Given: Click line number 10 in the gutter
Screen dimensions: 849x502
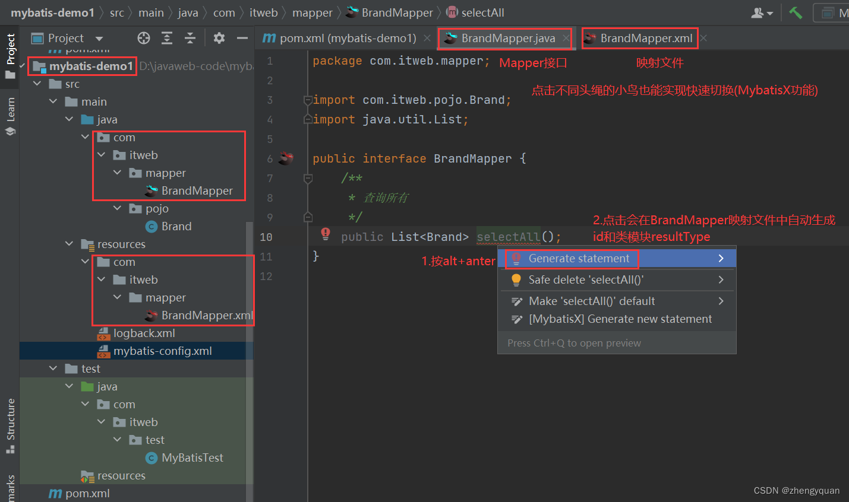Looking at the screenshot, I should click(x=266, y=237).
